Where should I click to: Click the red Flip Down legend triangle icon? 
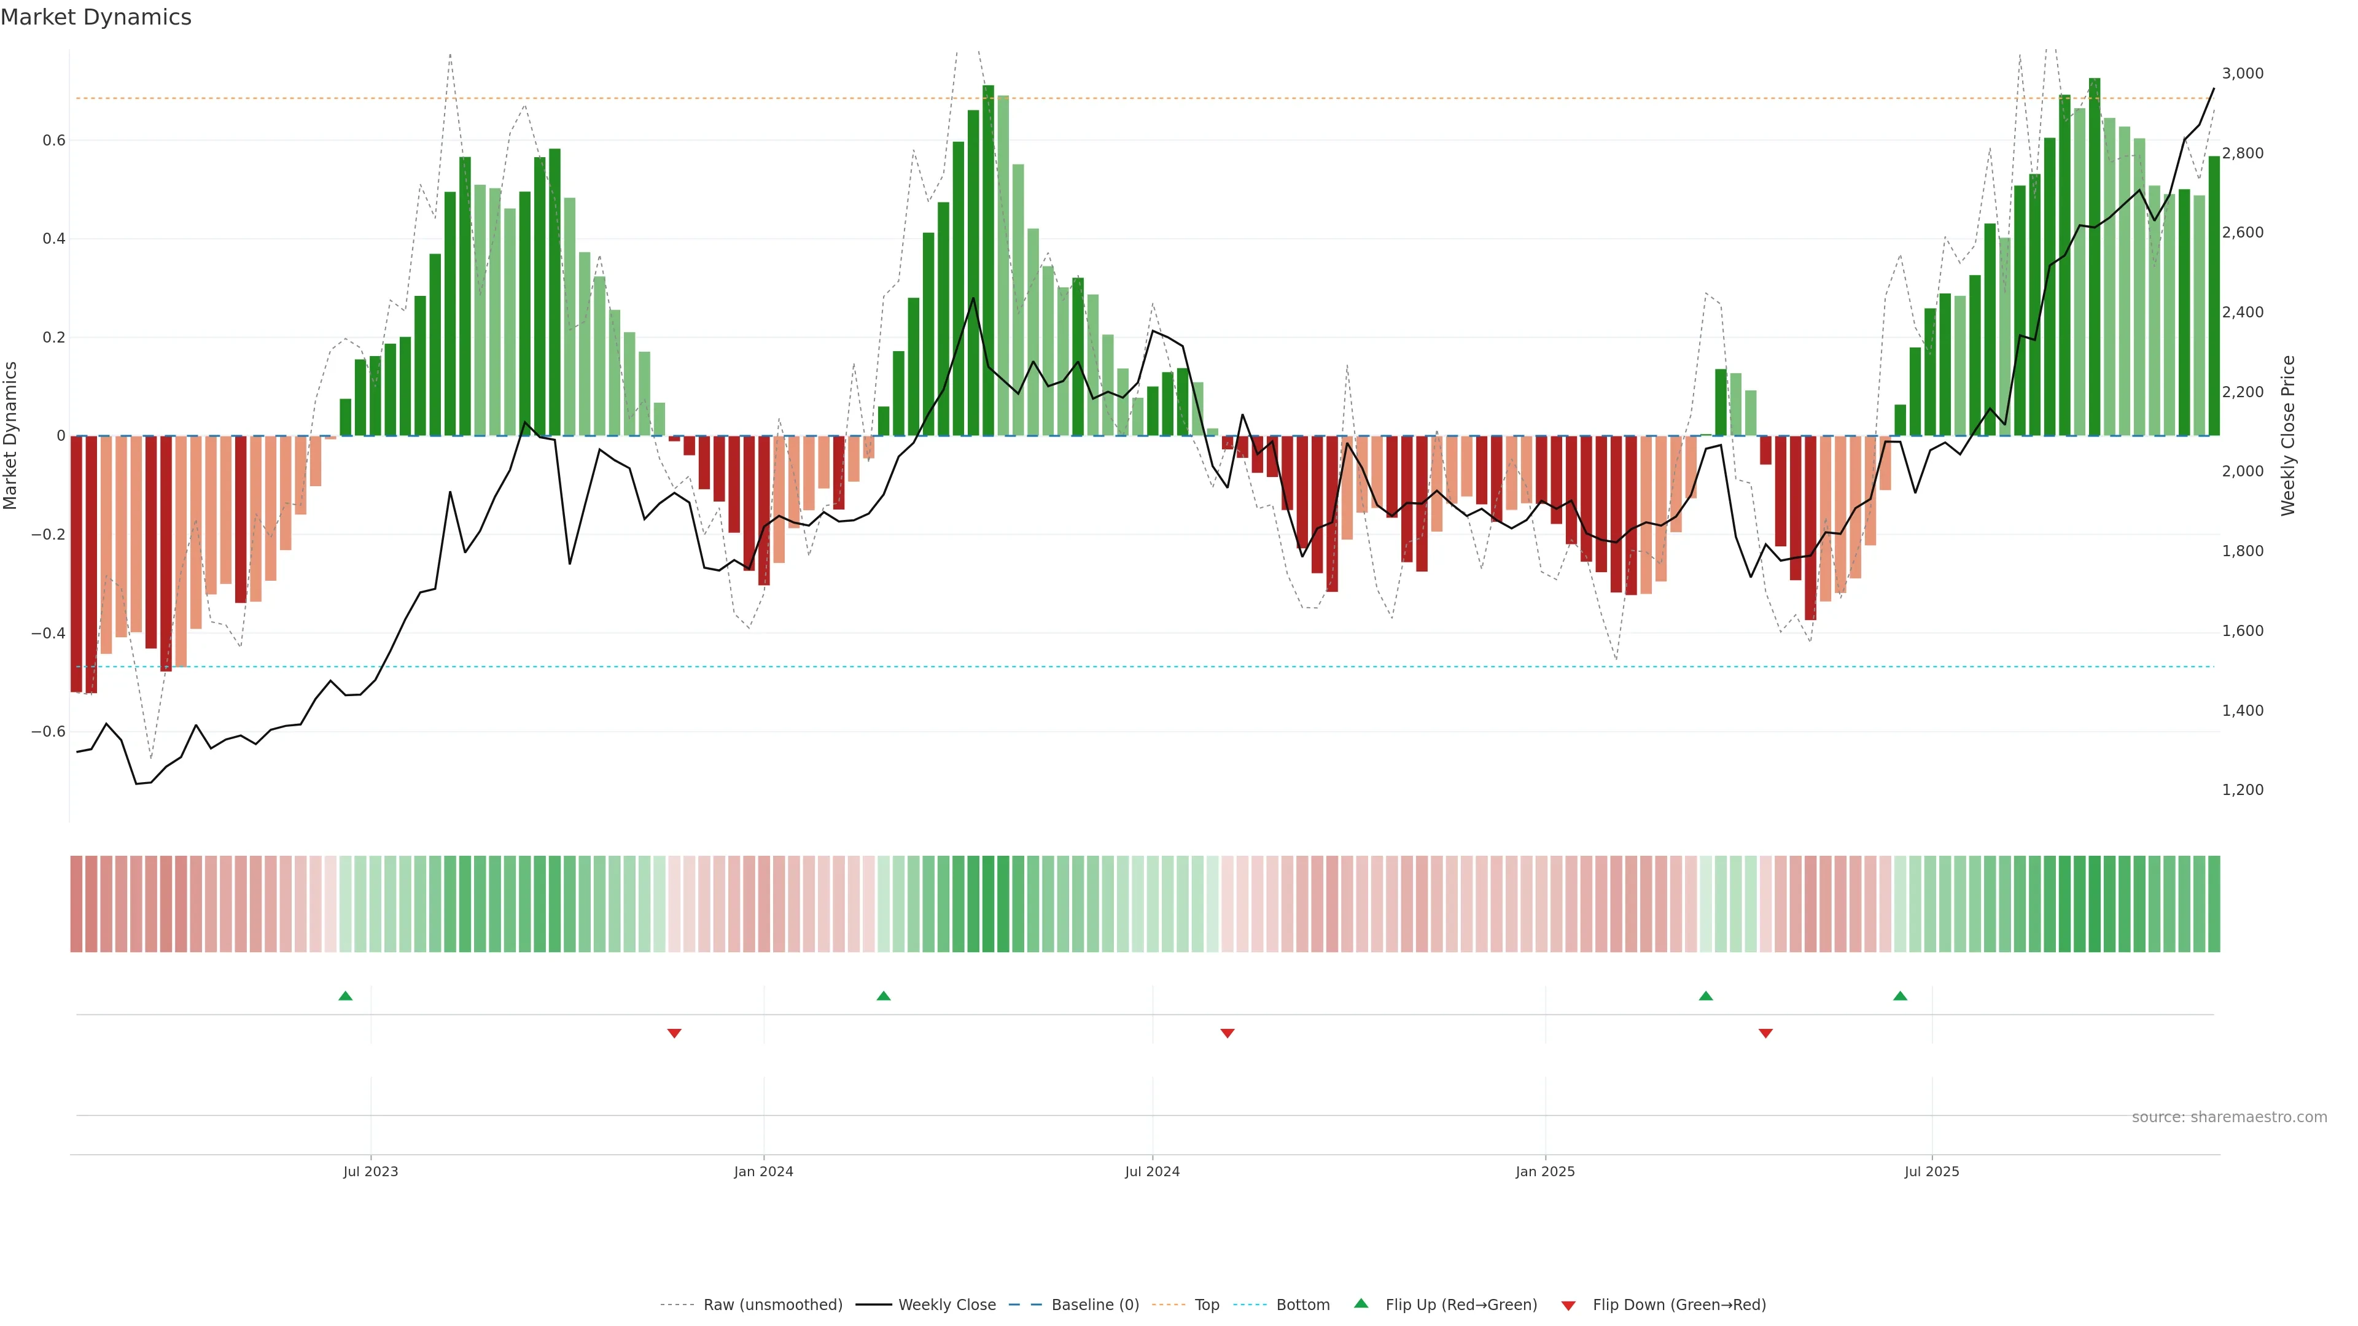1568,1305
